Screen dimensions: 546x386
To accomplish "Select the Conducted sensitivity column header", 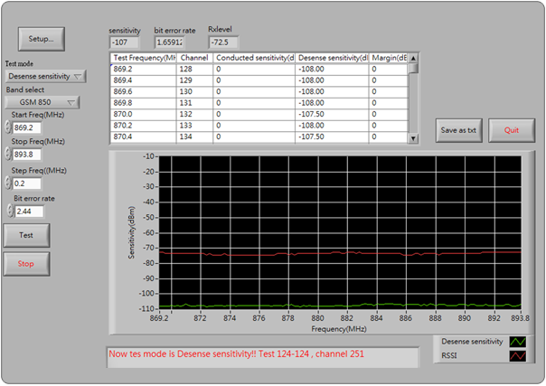I will click(254, 58).
